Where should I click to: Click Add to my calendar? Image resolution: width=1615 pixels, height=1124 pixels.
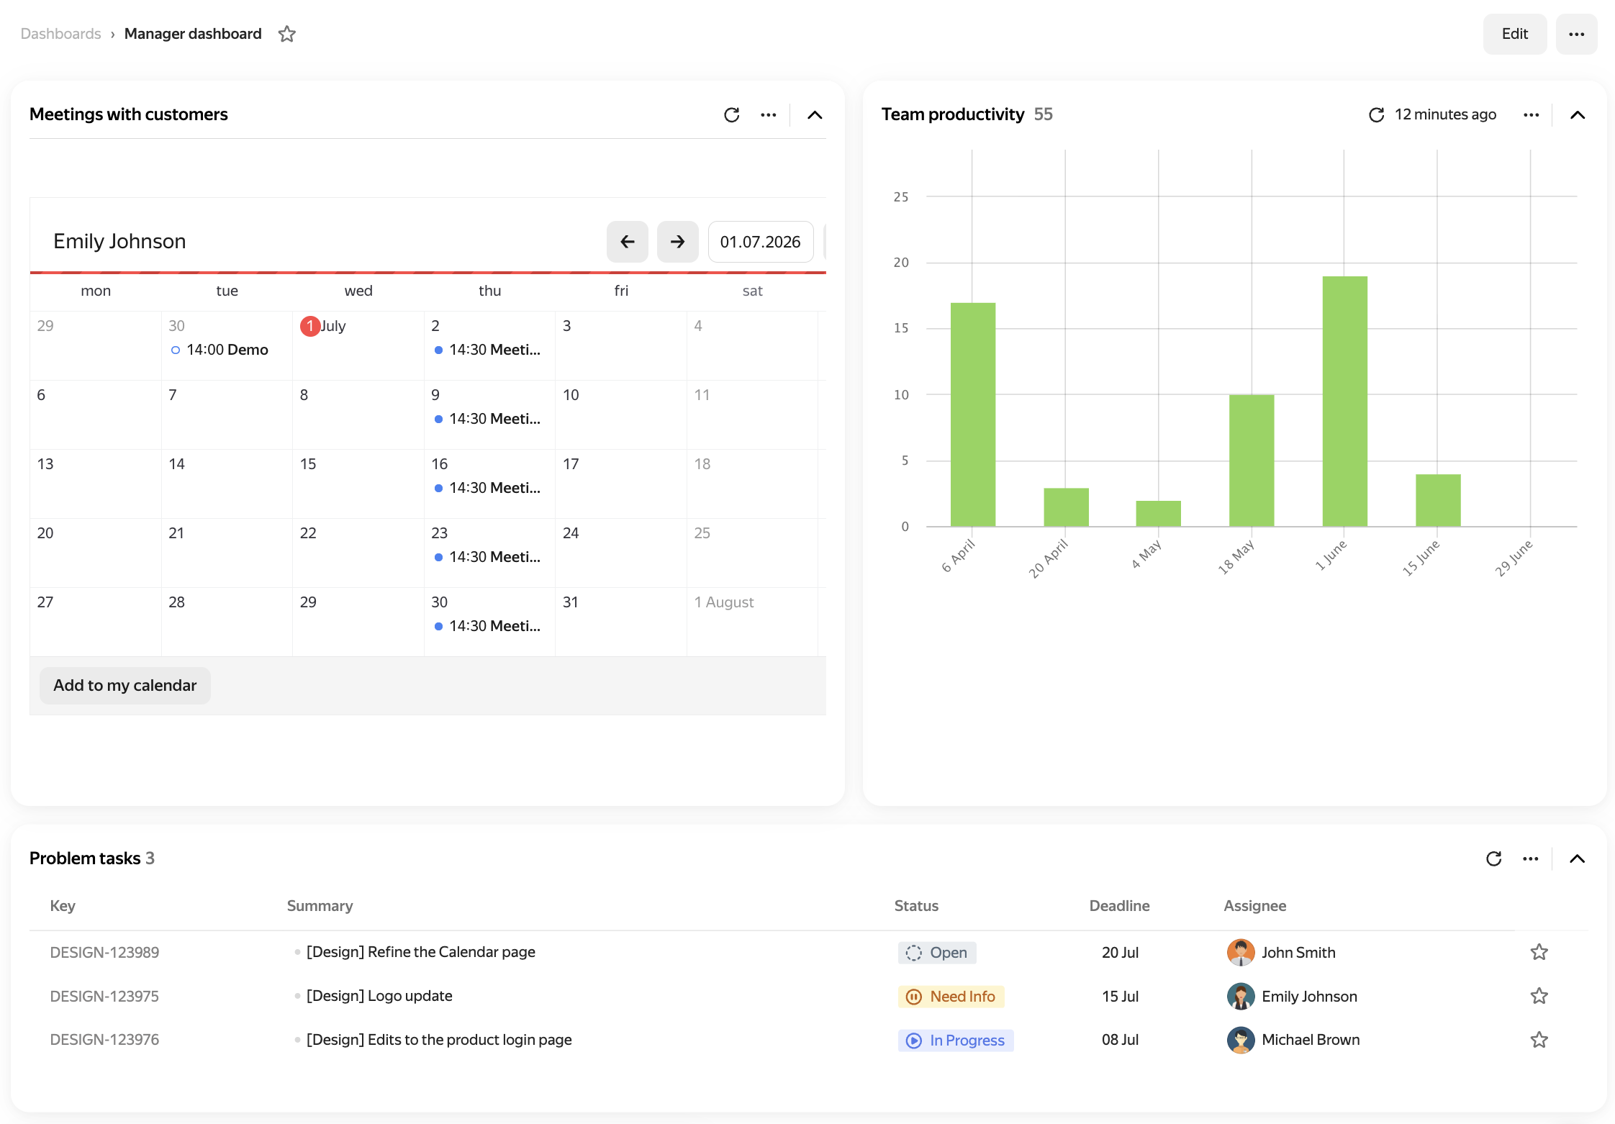pyautogui.click(x=125, y=686)
